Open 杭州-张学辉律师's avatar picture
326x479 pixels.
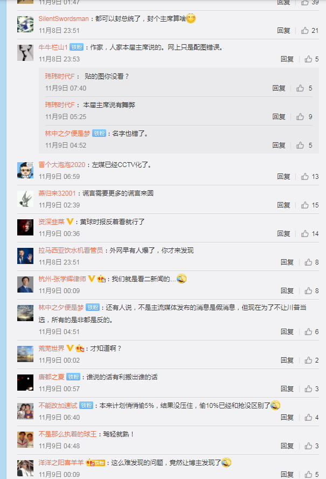[25, 284]
